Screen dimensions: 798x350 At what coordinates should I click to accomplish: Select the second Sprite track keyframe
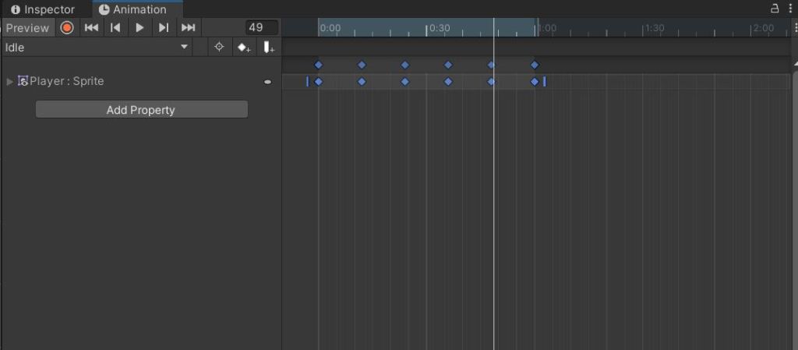point(362,81)
